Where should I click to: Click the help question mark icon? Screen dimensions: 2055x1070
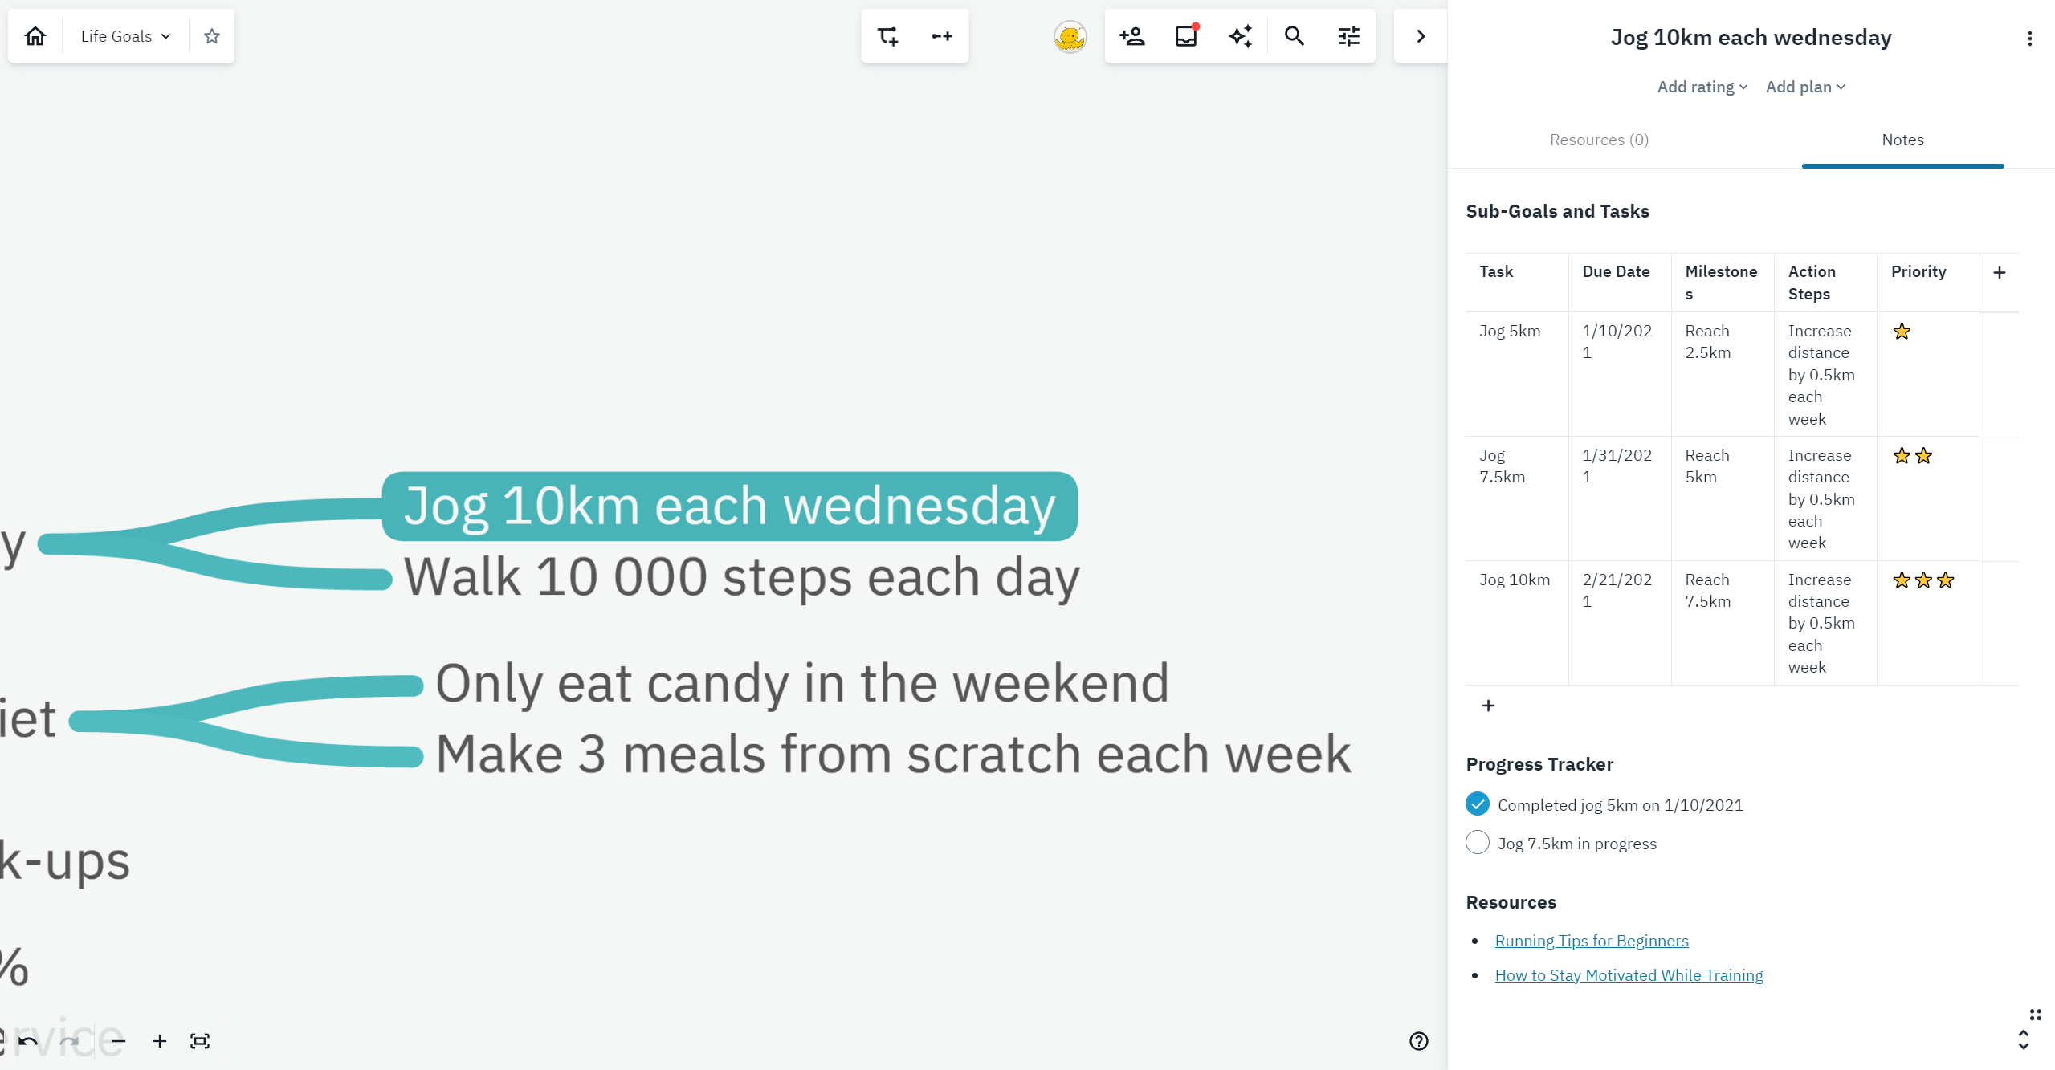[1419, 1040]
